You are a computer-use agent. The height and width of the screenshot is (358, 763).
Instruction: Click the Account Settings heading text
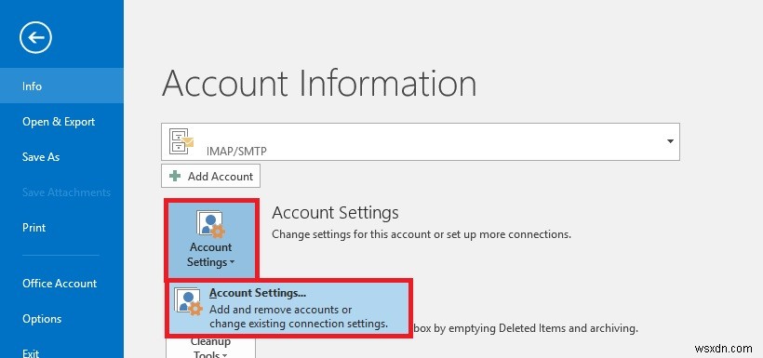(335, 213)
